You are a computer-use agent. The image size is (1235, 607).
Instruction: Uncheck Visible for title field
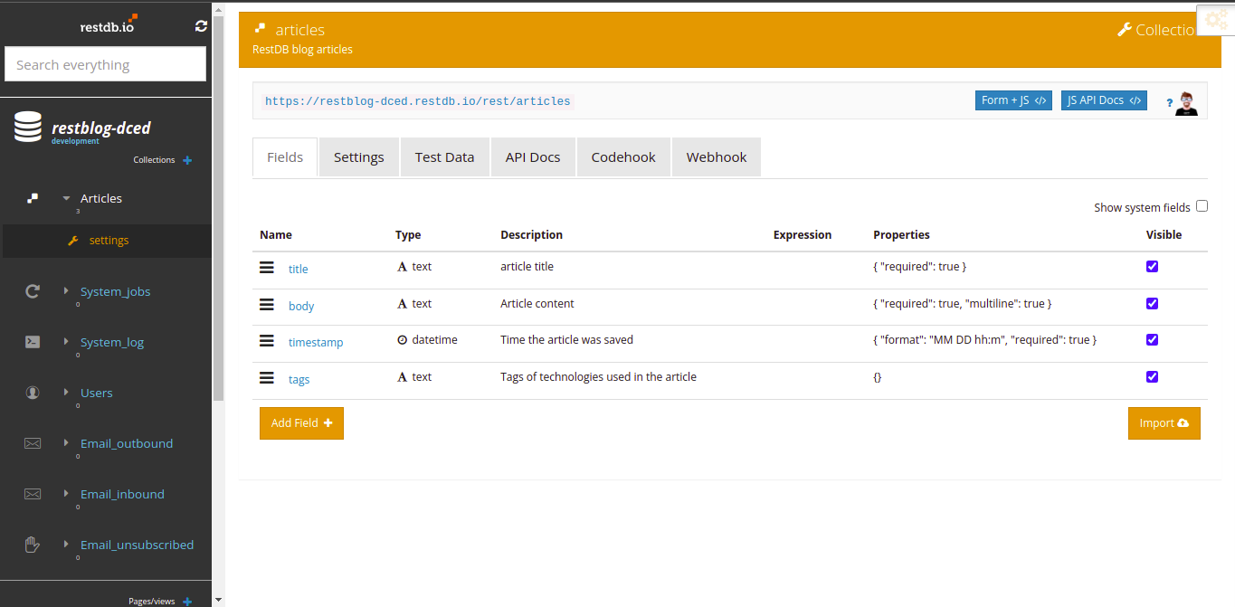coord(1152,266)
